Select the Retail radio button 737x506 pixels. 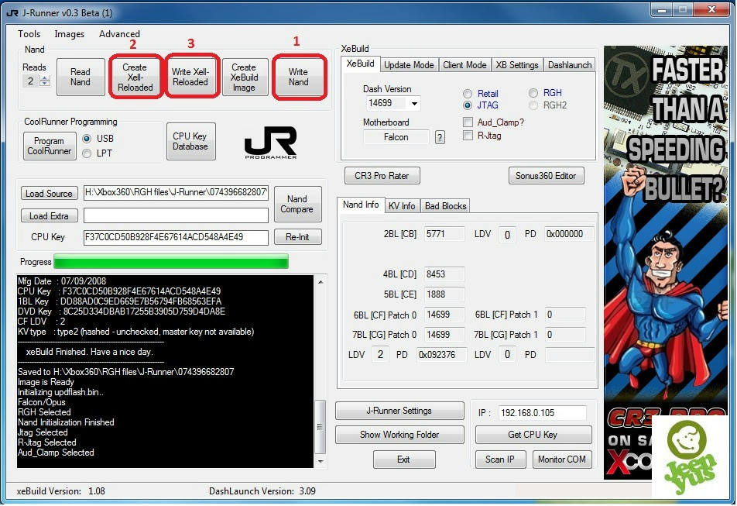click(x=468, y=94)
